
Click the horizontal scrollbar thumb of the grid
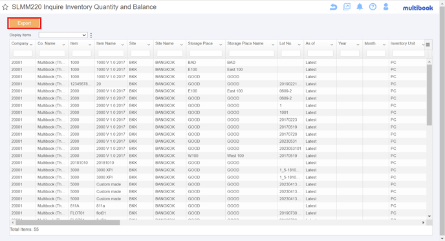tap(67, 222)
